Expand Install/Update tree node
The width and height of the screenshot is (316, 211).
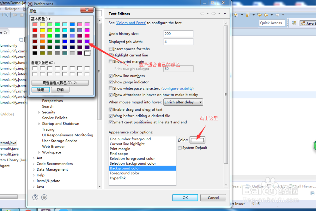click(x=34, y=181)
